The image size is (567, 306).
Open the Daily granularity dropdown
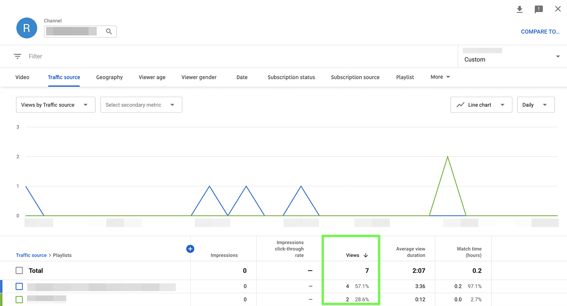[535, 105]
